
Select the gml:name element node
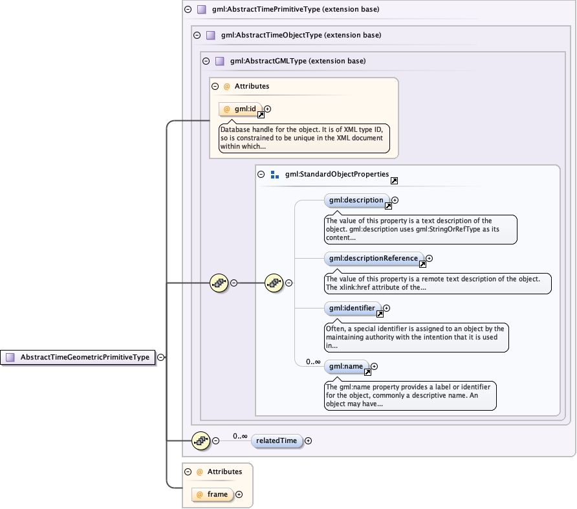coord(346,367)
